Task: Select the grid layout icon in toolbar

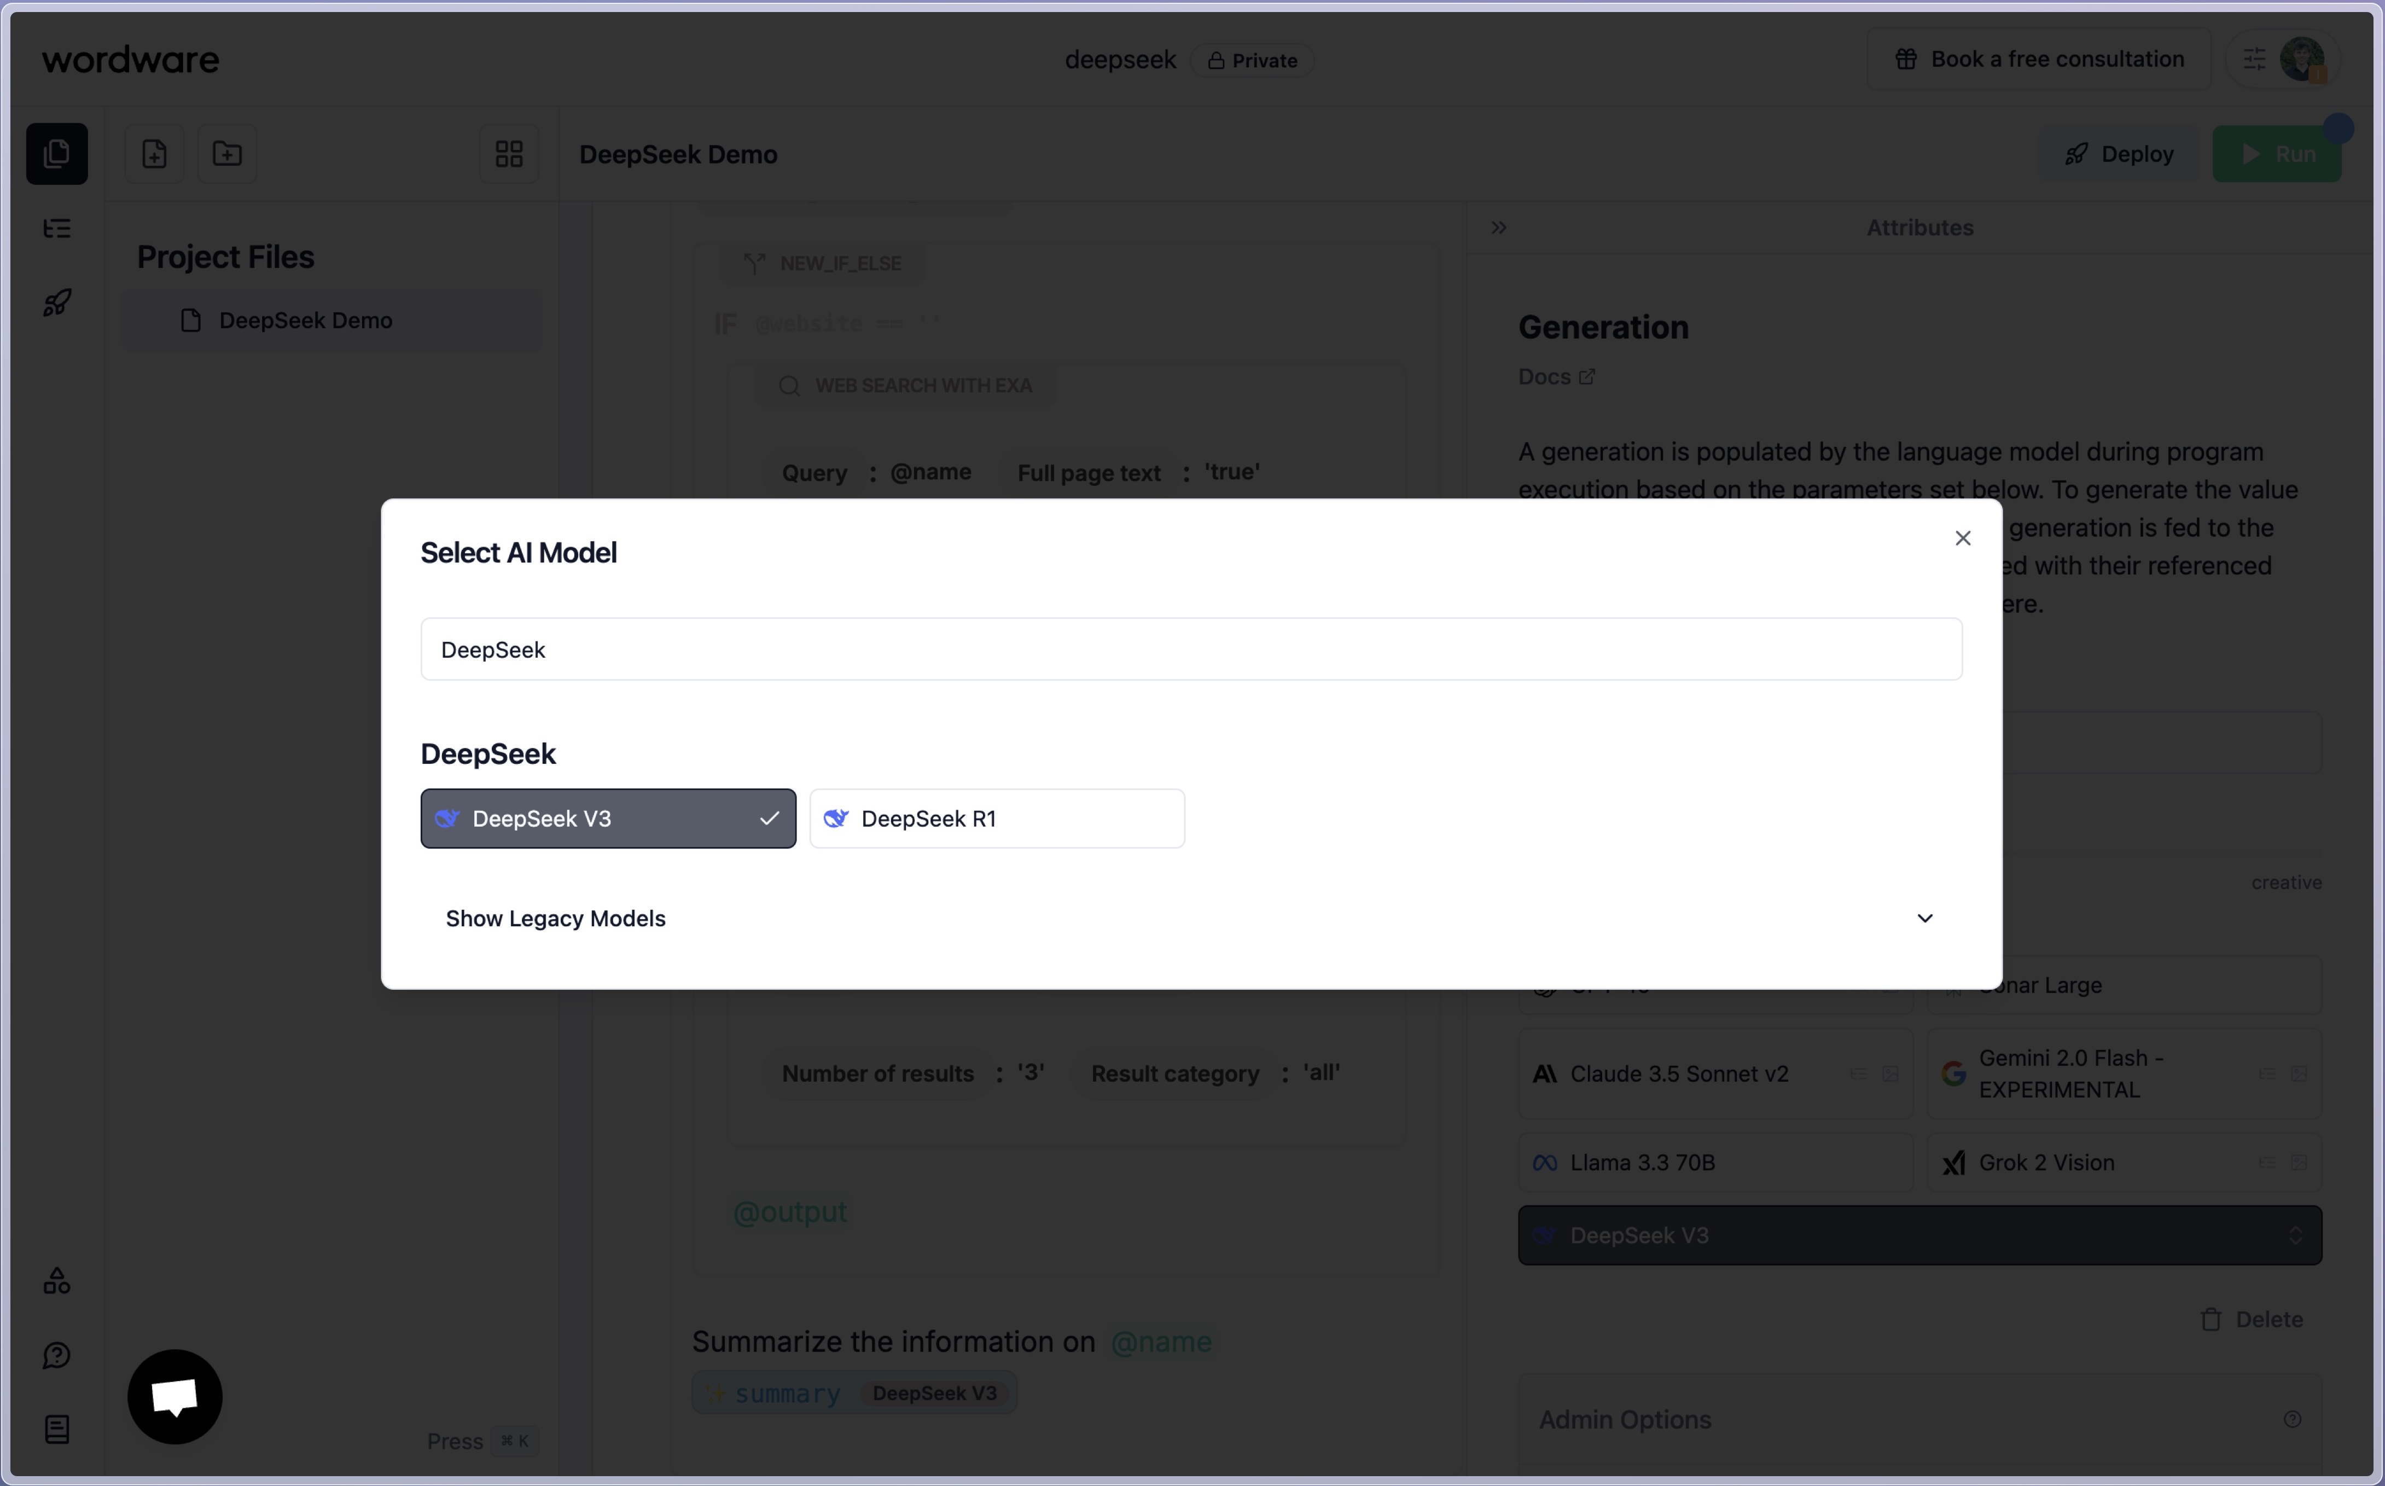Action: tap(508, 154)
